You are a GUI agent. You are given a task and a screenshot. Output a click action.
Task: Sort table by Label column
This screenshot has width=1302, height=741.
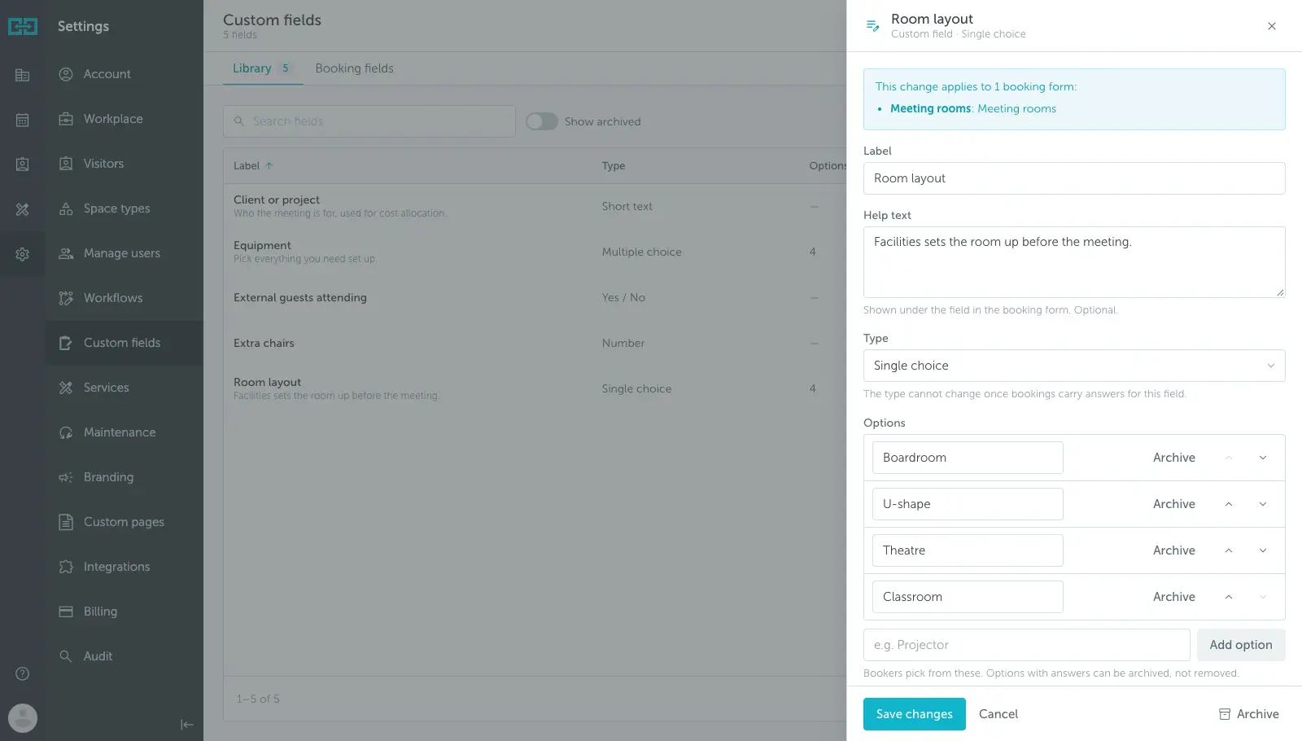pos(253,166)
